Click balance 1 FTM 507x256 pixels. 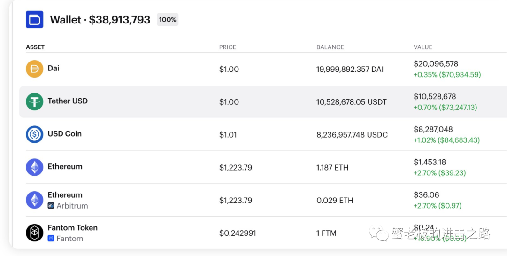[326, 233]
